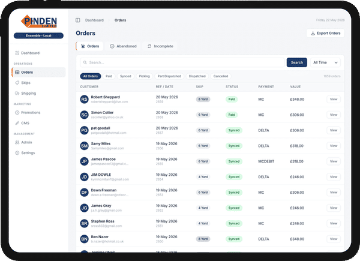The width and height of the screenshot is (360, 261).
Task: View pat goodall's order
Action: (334, 130)
